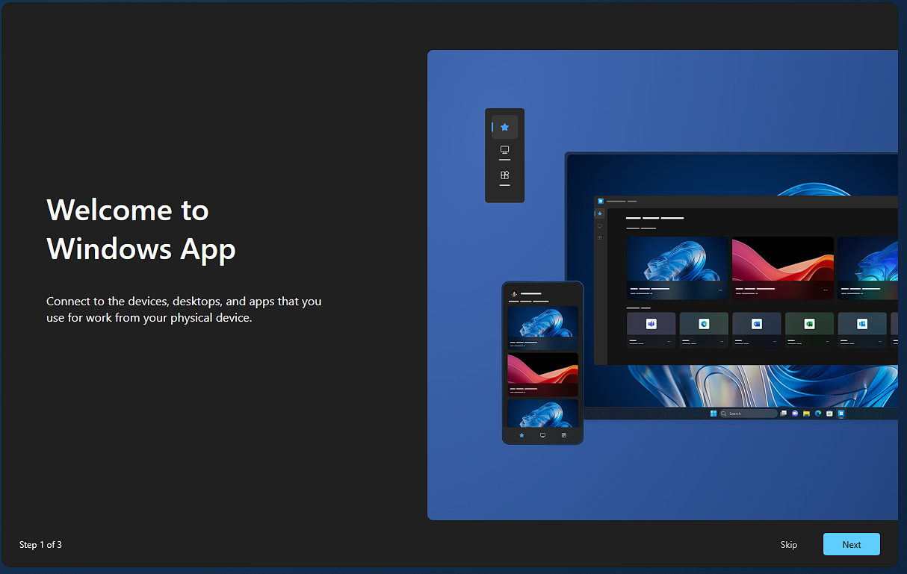Viewport: 907px width, 574px height.
Task: Click the Outlook app tile icon
Action: (861, 324)
